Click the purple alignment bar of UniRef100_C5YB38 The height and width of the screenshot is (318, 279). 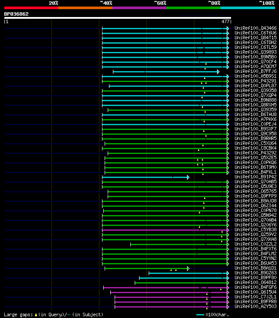pyautogui.click(x=164, y=230)
